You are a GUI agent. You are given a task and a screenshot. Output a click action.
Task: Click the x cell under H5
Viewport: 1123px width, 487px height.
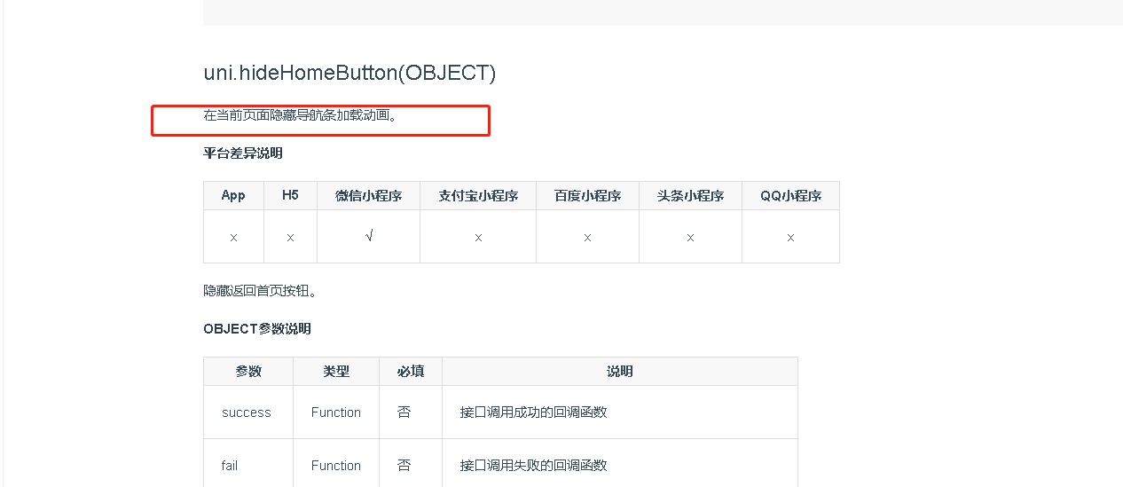coord(290,237)
